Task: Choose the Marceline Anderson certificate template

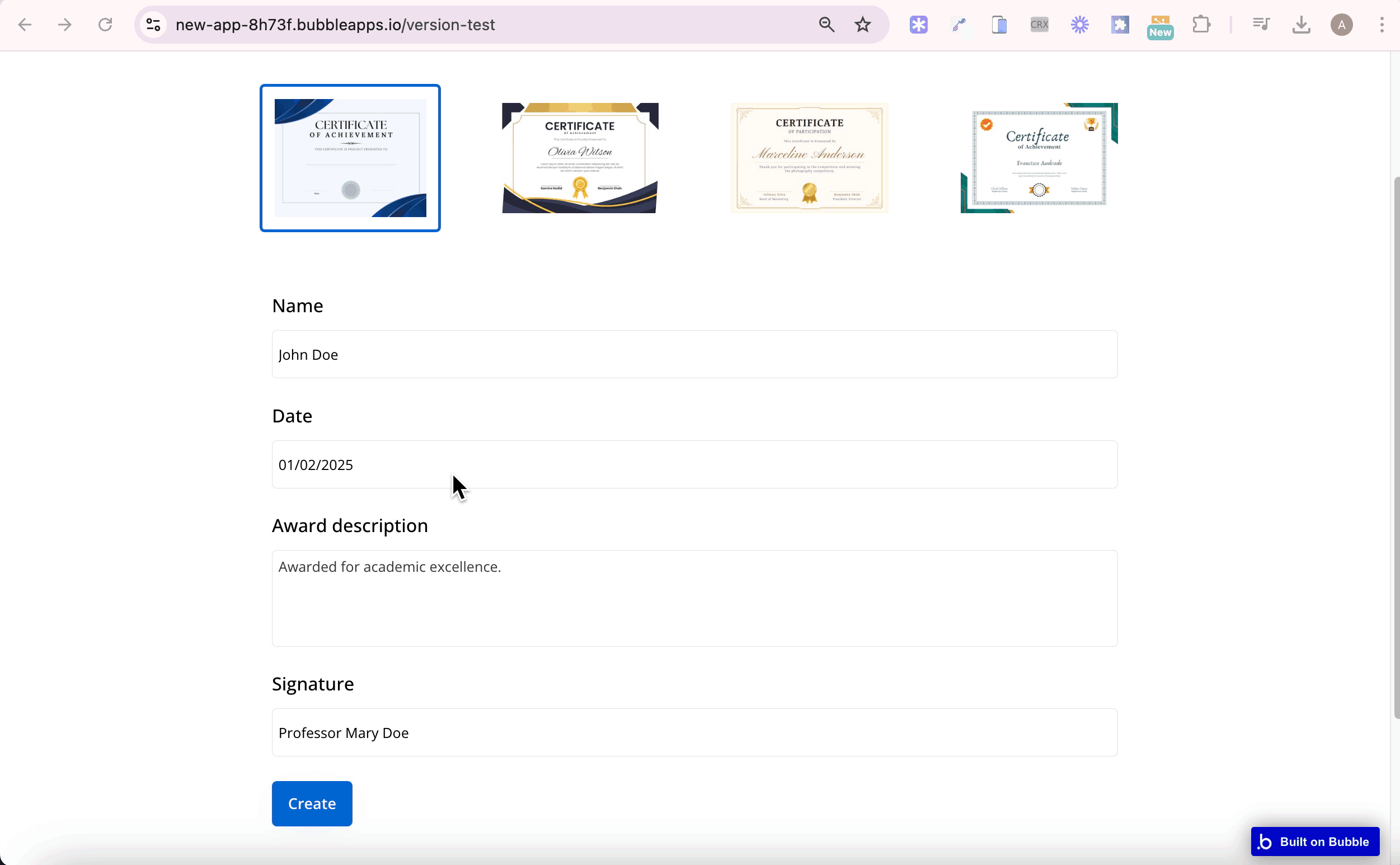Action: pos(809,158)
